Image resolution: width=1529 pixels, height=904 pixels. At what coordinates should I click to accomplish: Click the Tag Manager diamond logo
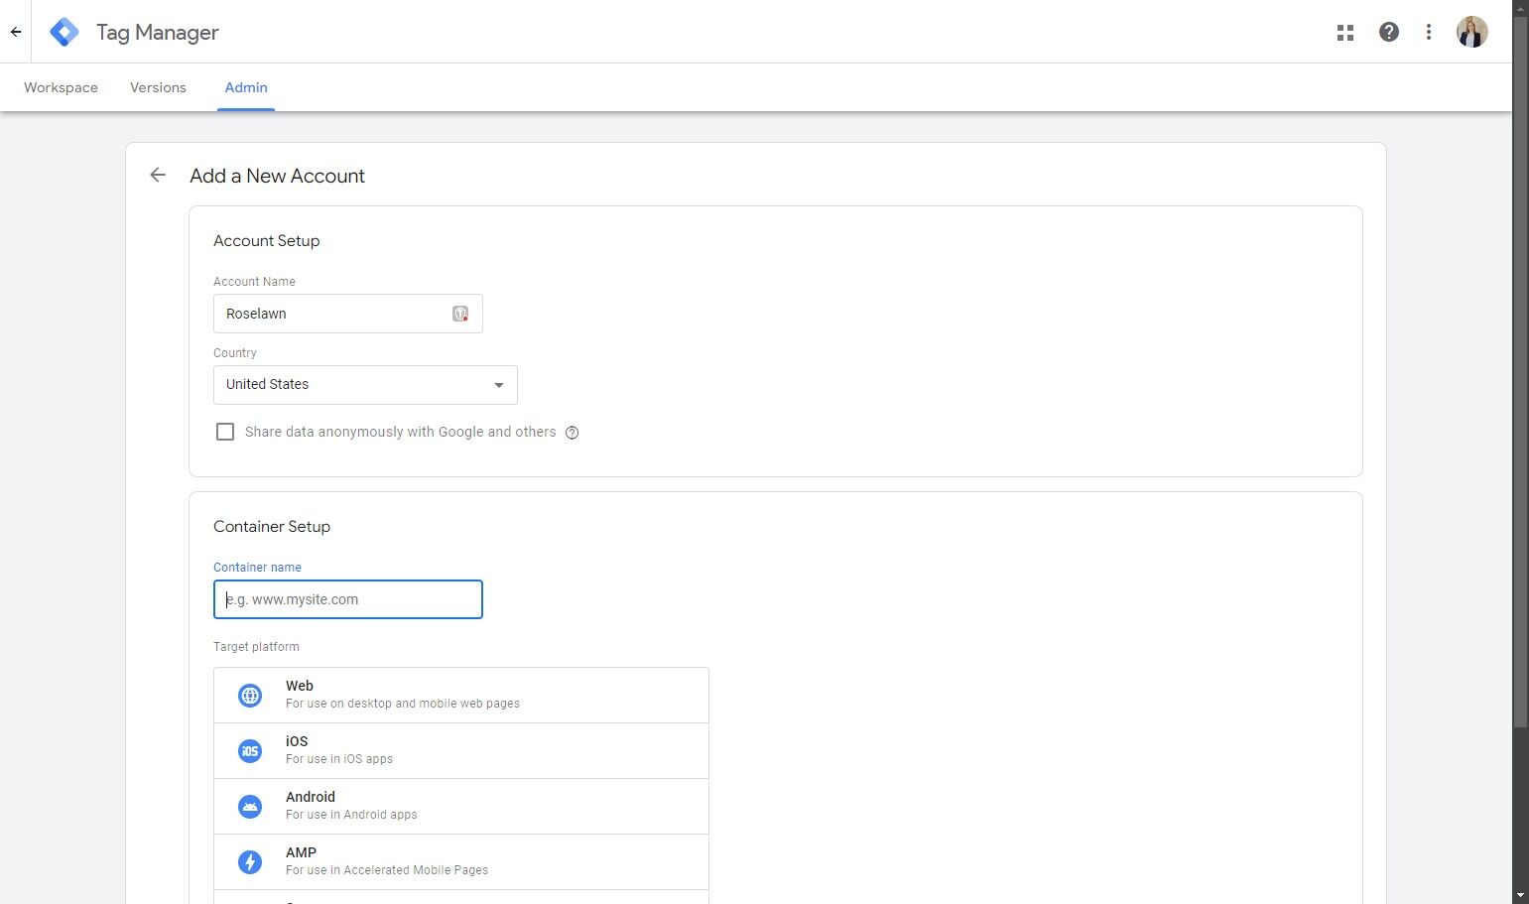[64, 32]
